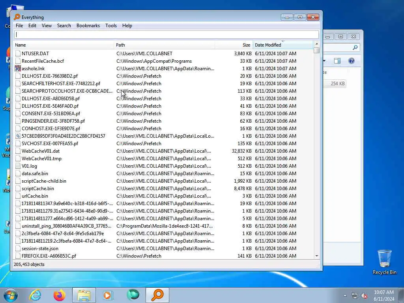
Task: Select the V01.log file icon
Action: [x=18, y=166]
